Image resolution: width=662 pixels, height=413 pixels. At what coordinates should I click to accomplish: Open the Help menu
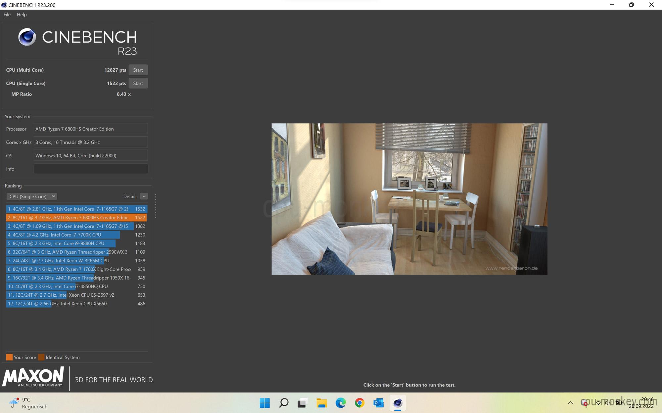[22, 15]
